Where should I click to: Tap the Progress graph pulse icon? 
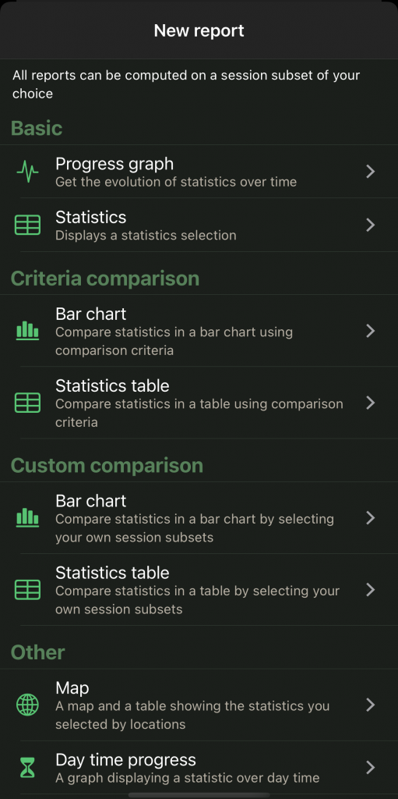point(27,172)
